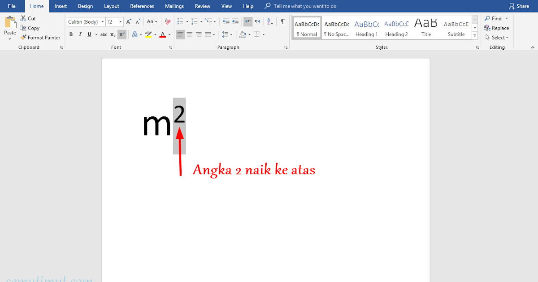Switch to the References tab
The width and height of the screenshot is (538, 282).
pos(142,6)
